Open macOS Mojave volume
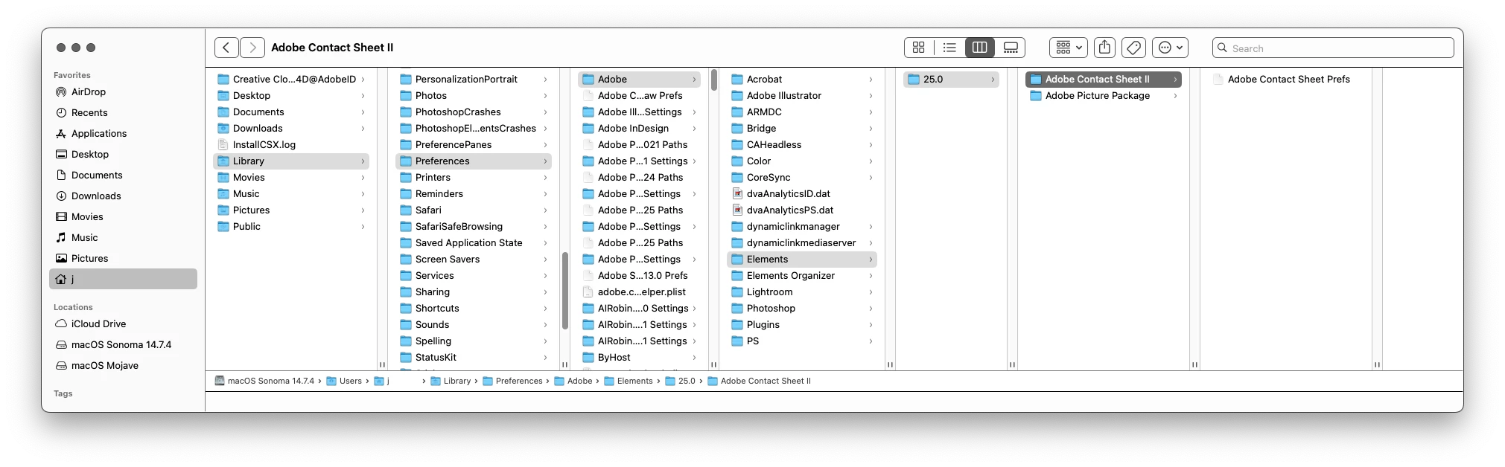This screenshot has height=467, width=1505. 123,366
